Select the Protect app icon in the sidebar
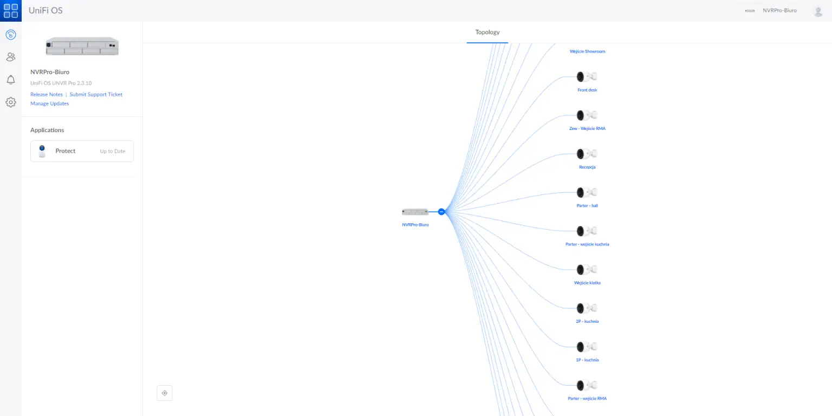 click(x=10, y=34)
